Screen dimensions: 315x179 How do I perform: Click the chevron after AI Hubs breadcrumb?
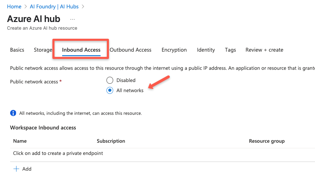[x=83, y=7]
